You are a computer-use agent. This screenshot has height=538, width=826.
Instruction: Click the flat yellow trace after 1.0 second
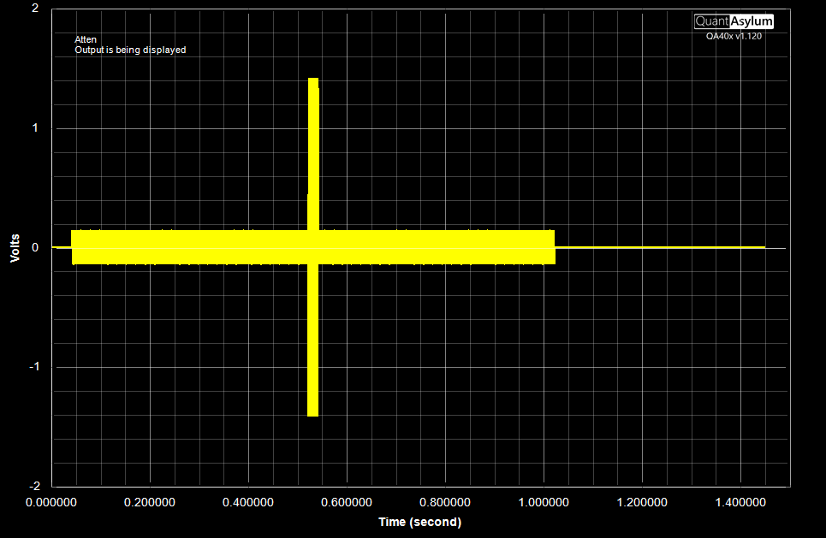660,247
